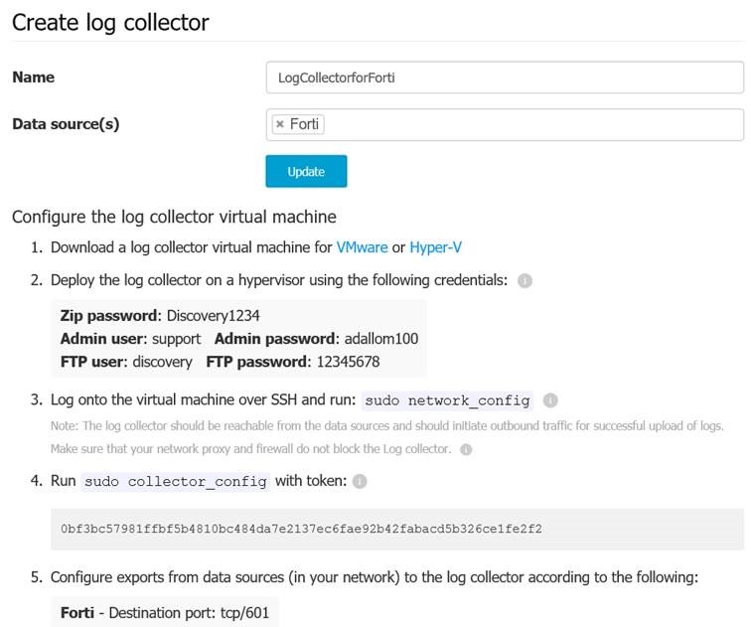The image size is (751, 627).
Task: Click info icon after proxy and firewall note
Action: coord(466,450)
